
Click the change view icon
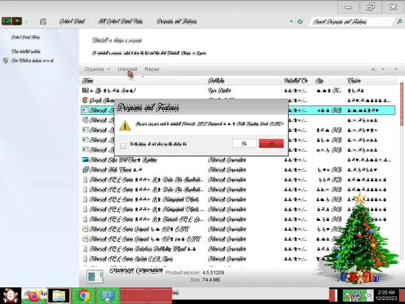373,69
